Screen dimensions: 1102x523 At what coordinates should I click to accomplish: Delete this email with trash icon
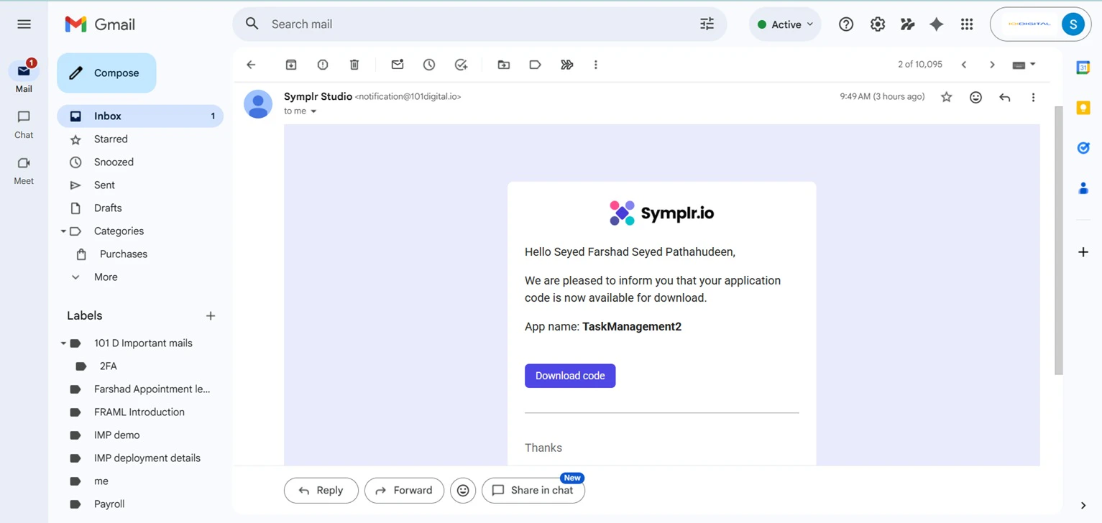click(354, 65)
